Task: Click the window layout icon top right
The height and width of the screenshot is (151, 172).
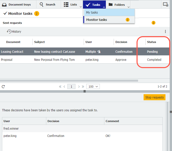Action: click(165, 4)
